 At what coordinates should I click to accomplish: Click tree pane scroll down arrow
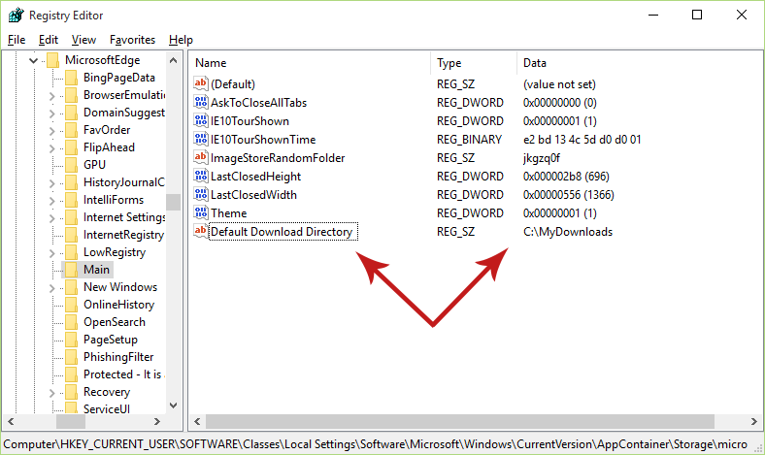[173, 406]
